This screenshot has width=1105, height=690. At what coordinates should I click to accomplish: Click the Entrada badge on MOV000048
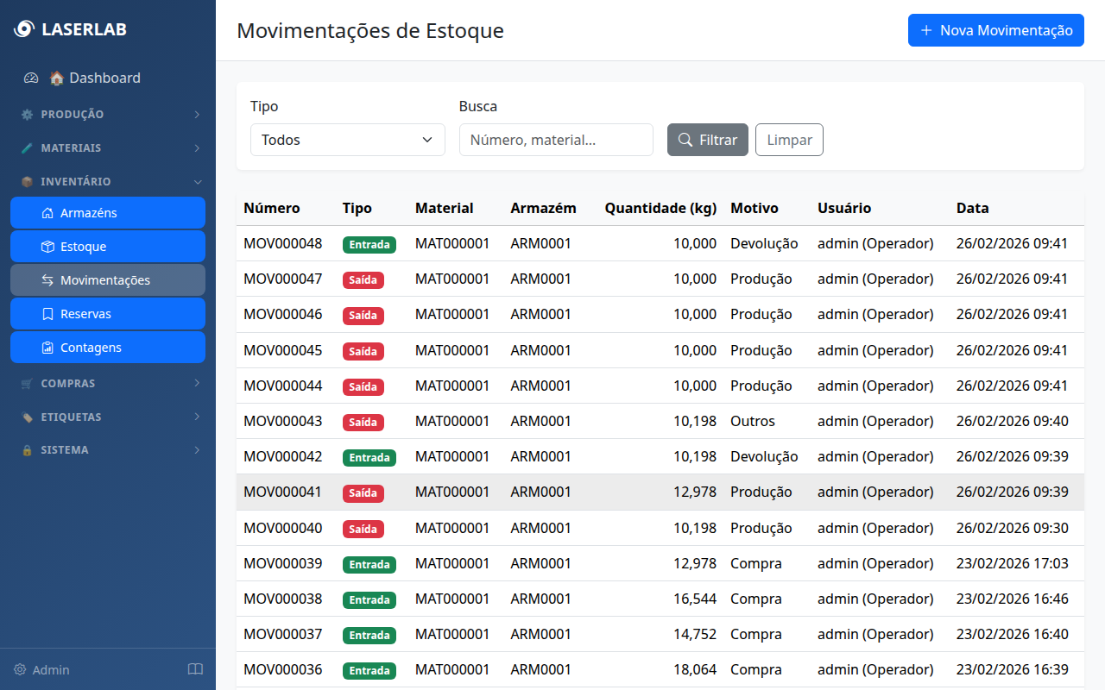coord(369,244)
